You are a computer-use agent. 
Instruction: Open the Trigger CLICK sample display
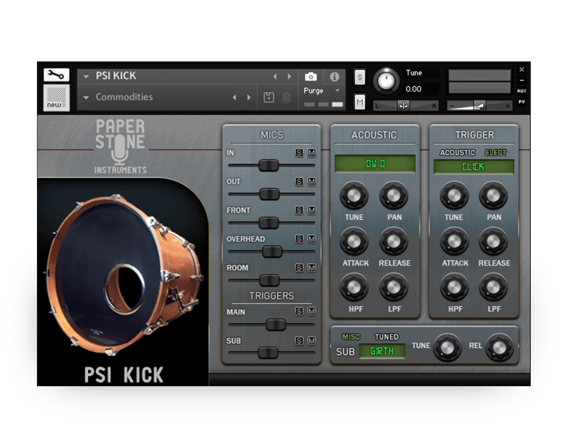[x=474, y=166]
